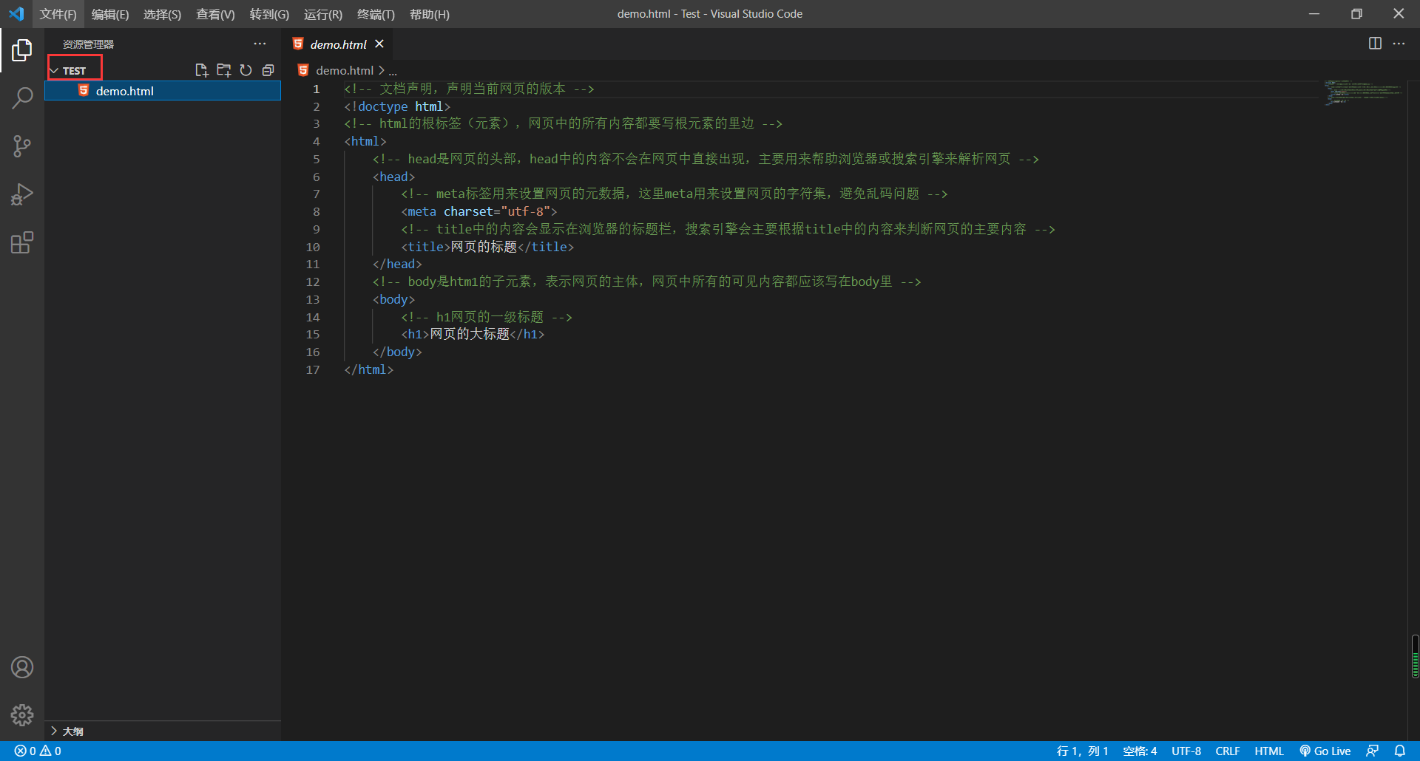Open the feedback icon in status bar
The width and height of the screenshot is (1420, 761).
coord(1373,751)
